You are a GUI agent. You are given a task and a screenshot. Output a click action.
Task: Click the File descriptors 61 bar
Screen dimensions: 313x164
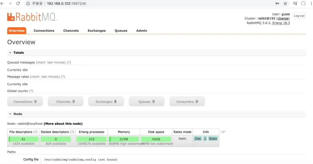point(23,139)
